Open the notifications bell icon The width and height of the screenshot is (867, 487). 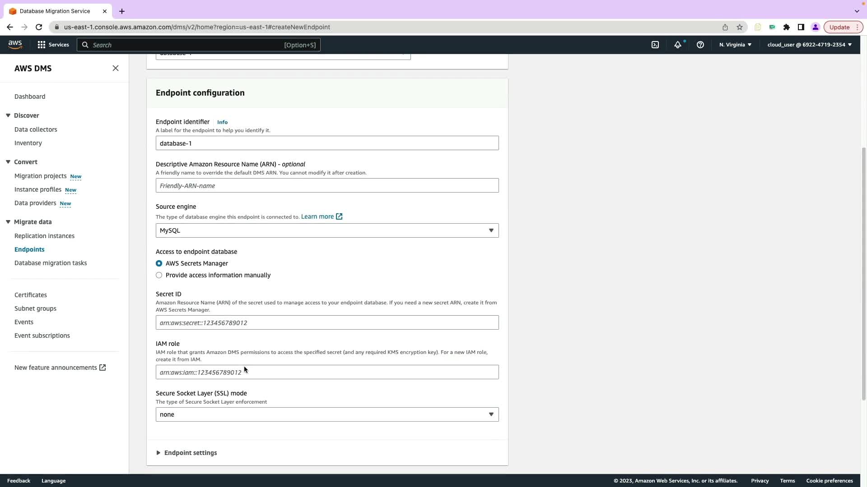(x=678, y=45)
